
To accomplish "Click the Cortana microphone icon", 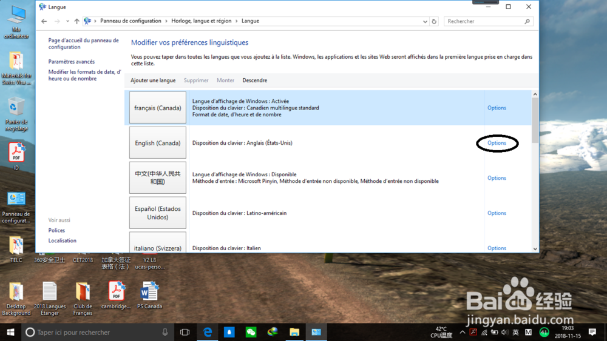I will click(x=165, y=332).
